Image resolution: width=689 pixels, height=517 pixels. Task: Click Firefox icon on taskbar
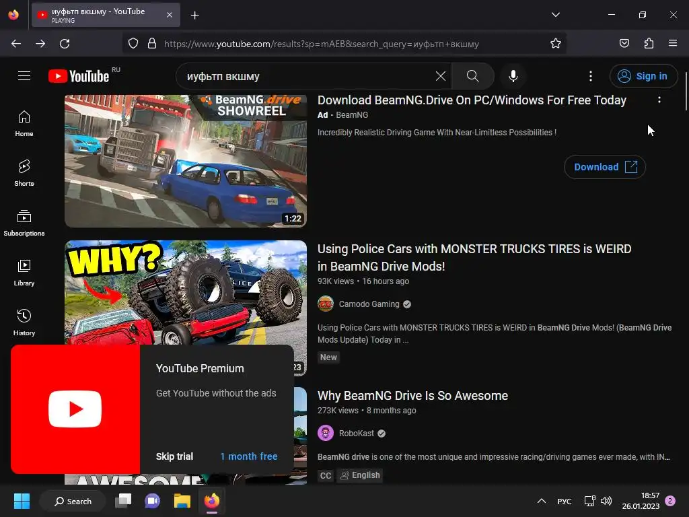coord(212,501)
